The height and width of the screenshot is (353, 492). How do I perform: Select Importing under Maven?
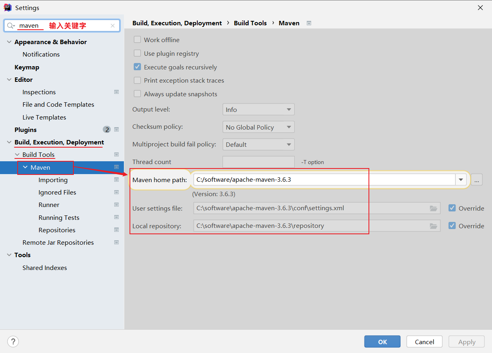coord(53,180)
